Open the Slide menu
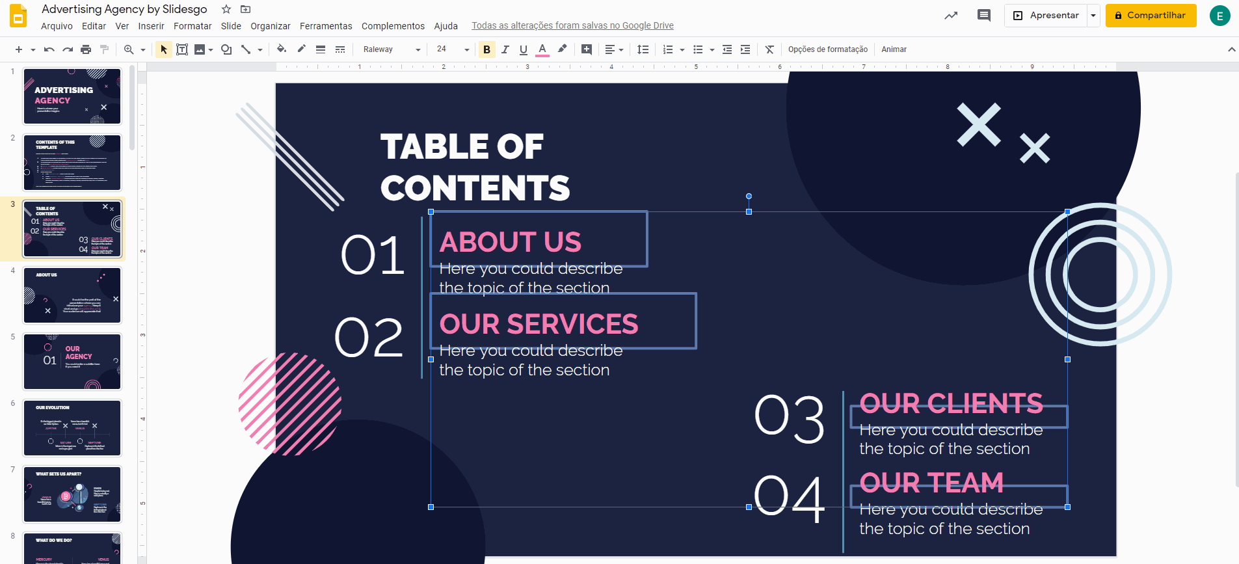 click(x=231, y=26)
